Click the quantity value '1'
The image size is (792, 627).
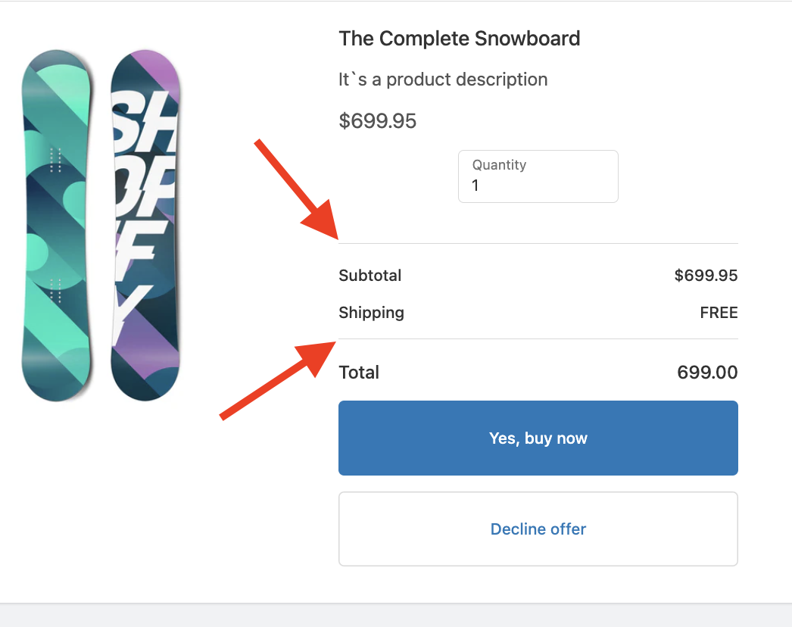tap(476, 186)
